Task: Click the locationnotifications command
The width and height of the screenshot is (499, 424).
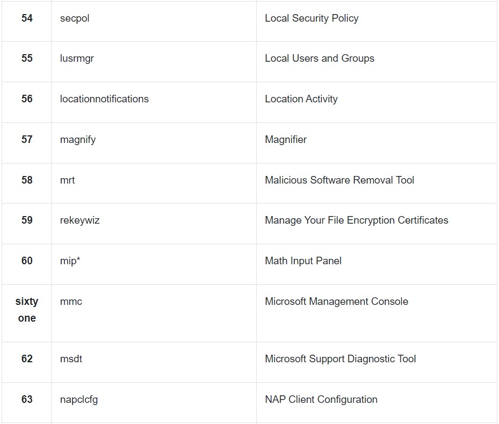Action: (x=105, y=99)
